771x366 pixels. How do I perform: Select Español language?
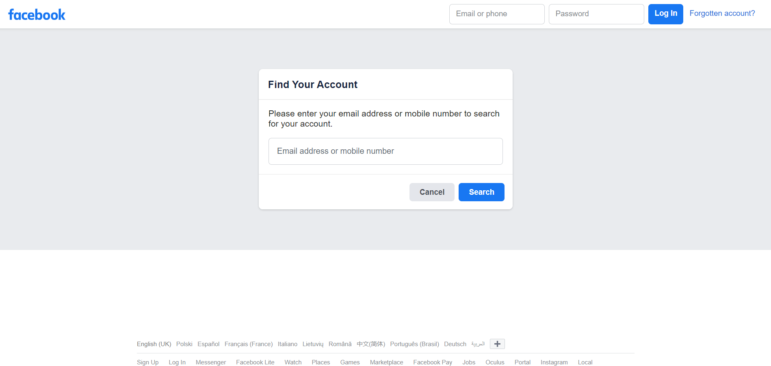[208, 344]
